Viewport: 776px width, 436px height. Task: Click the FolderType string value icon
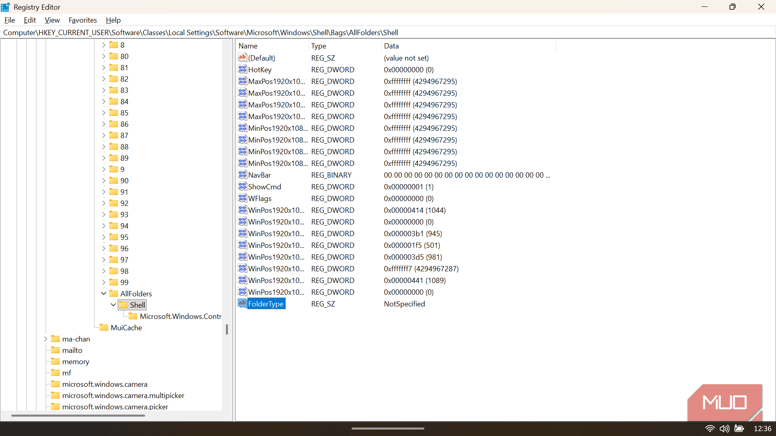pyautogui.click(x=242, y=304)
